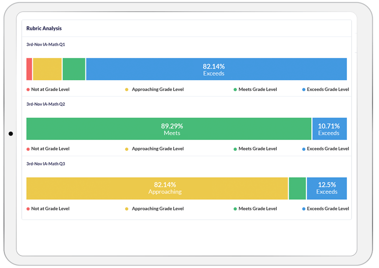This screenshot has height=268, width=379.
Task: Click the 89.29% Meets green bar
Action: click(x=169, y=129)
